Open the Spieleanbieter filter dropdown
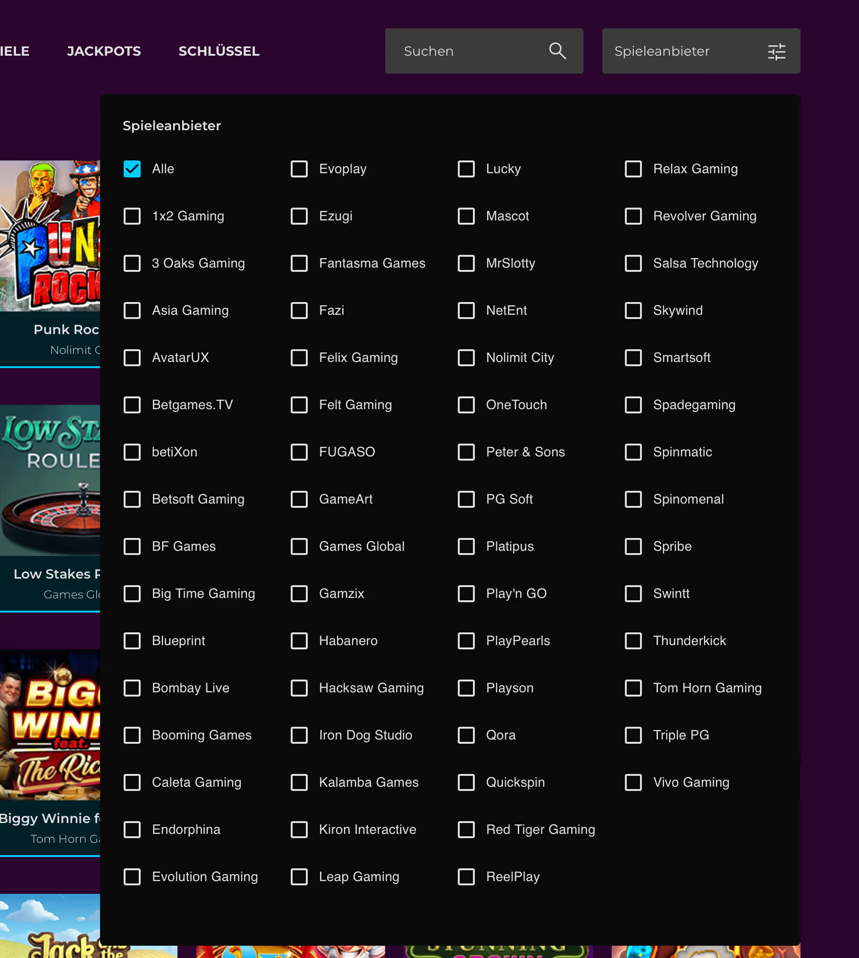Image resolution: width=859 pixels, height=958 pixels. (700, 51)
